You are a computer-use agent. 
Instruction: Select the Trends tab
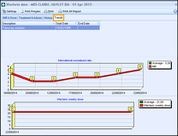click(59, 18)
